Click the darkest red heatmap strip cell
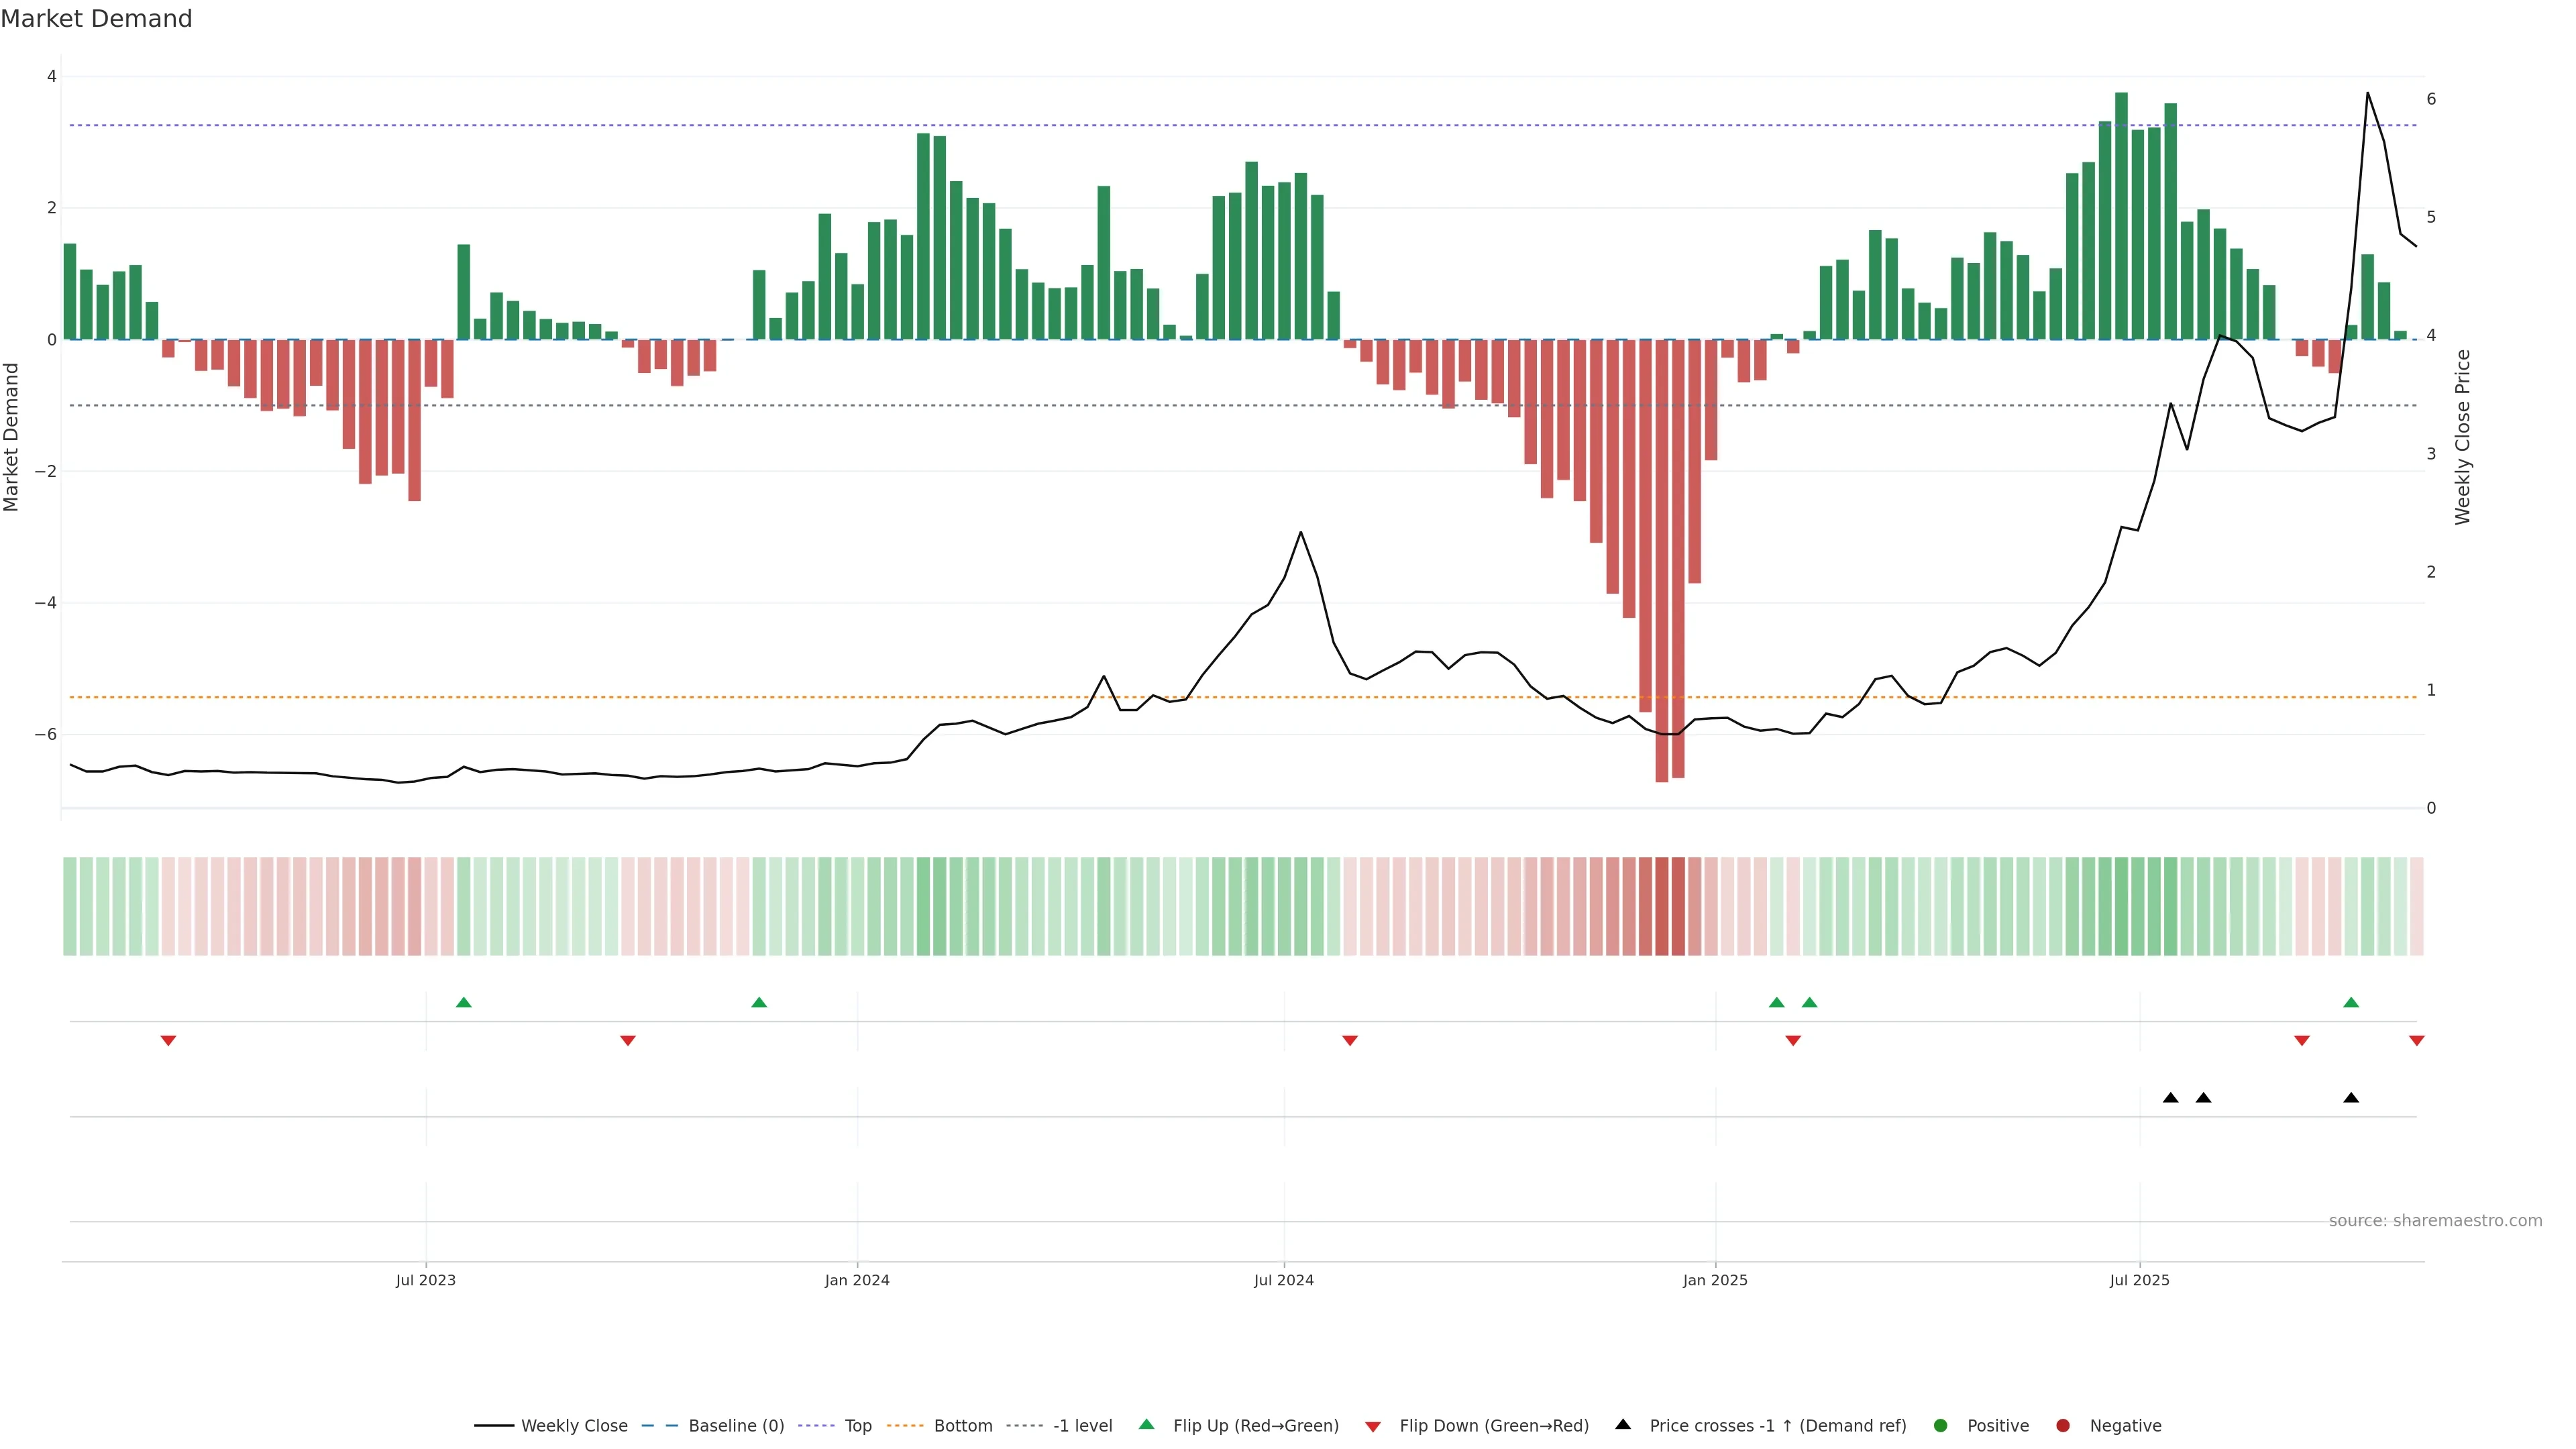Viewport: 2576px width, 1449px height. tap(1662, 906)
